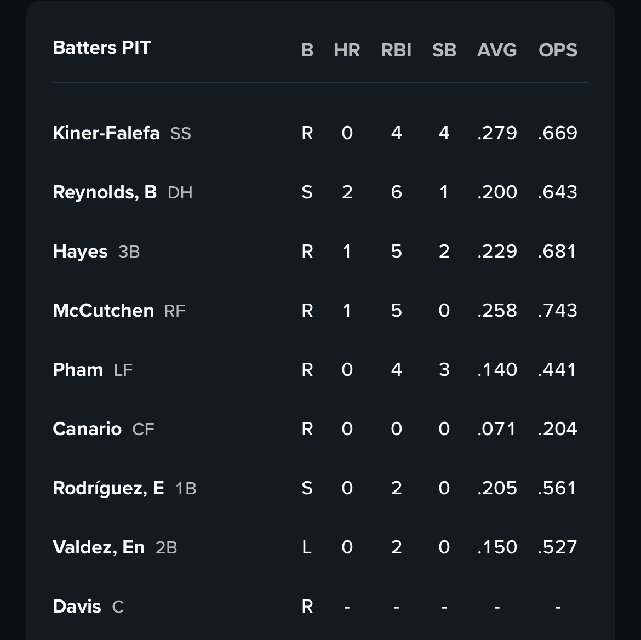
Task: Click McCutchen's .743 OPS value
Action: coord(558,311)
